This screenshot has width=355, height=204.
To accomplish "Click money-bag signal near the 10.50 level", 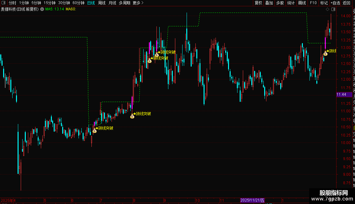I will point(95,131).
